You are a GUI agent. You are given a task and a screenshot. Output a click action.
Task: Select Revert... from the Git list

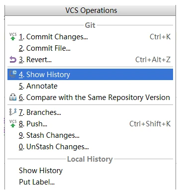tap(90, 60)
